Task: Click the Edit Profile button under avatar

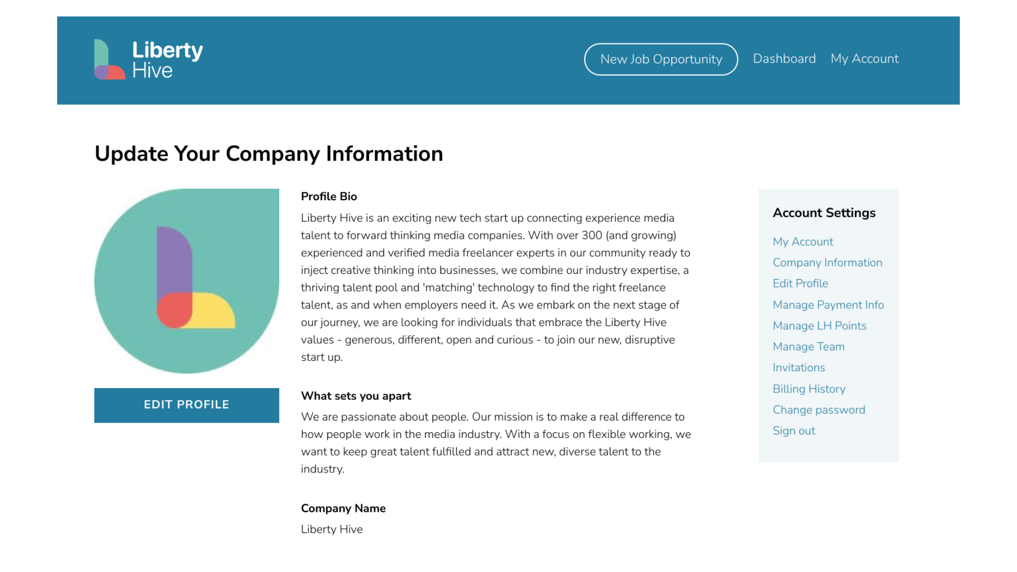Action: coord(186,405)
